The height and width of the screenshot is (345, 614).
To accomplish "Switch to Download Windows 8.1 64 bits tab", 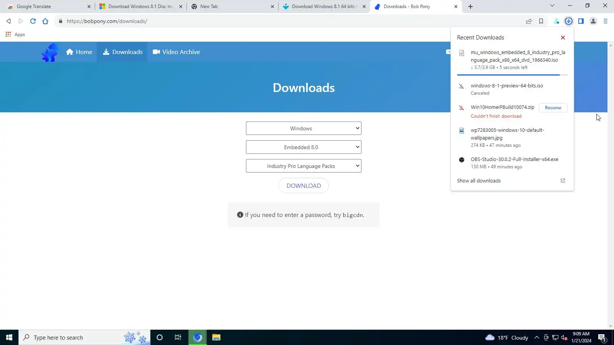I will (x=324, y=7).
